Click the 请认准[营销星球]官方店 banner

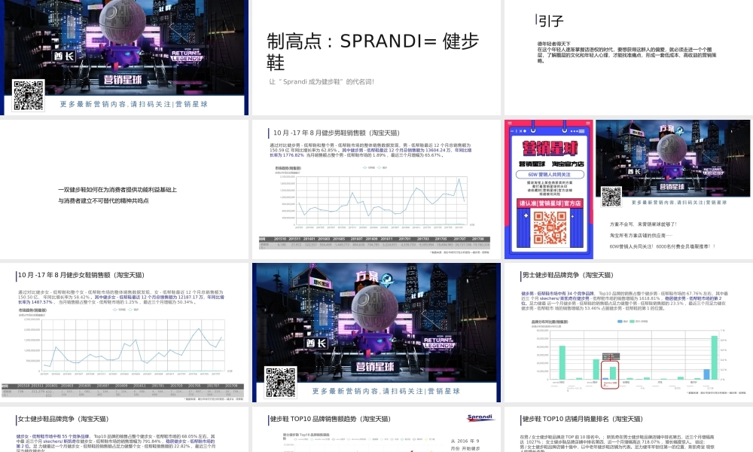coord(550,203)
